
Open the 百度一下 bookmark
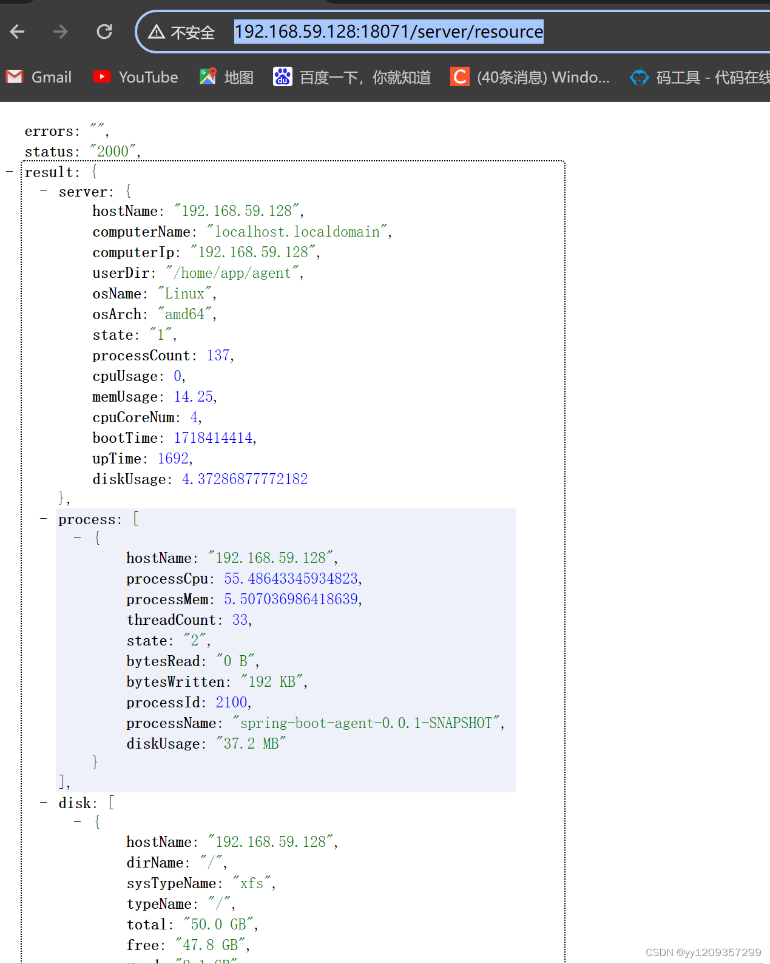[x=352, y=77]
